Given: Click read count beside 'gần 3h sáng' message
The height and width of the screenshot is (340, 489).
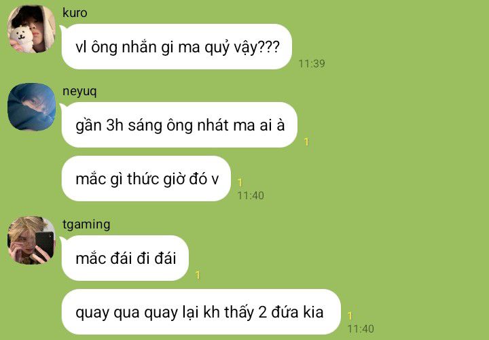Looking at the screenshot, I should click(306, 142).
